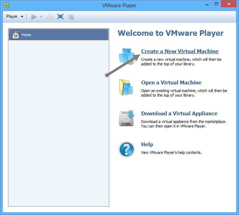This screenshot has height=215, width=239.
Task: Click the hard disk download appliance icon
Action: (x=127, y=118)
